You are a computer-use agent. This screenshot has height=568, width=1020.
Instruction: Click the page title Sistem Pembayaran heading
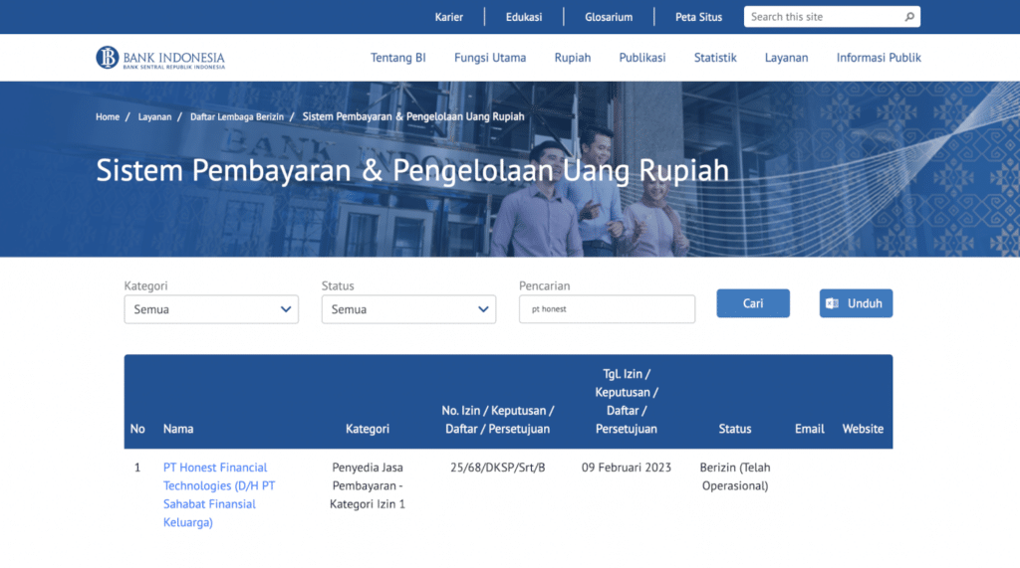pyautogui.click(x=412, y=170)
